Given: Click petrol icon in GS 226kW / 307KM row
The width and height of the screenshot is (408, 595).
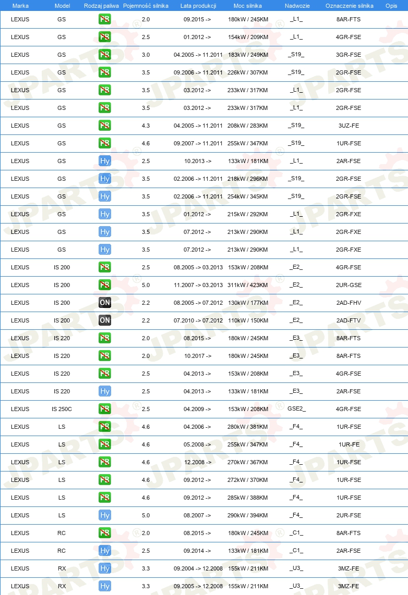Looking at the screenshot, I should point(104,72).
